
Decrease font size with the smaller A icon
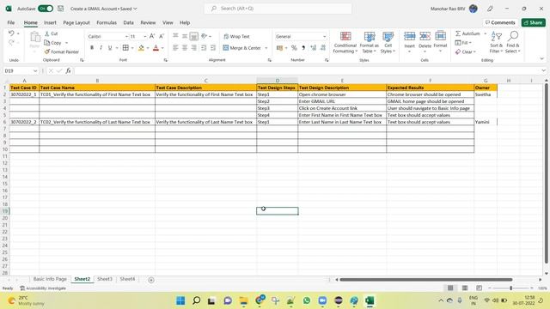[162, 36]
